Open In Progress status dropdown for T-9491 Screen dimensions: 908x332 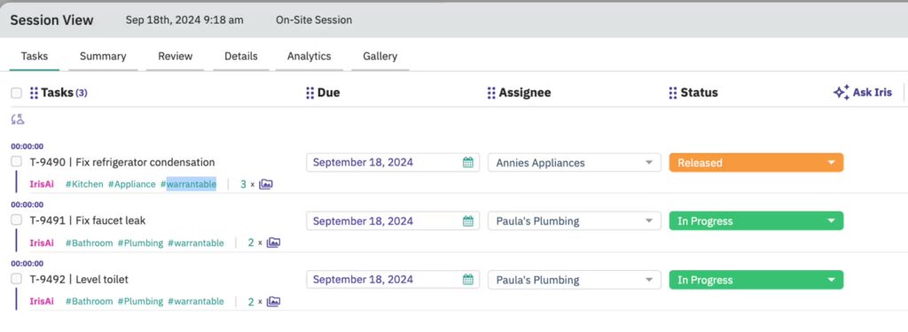point(755,221)
